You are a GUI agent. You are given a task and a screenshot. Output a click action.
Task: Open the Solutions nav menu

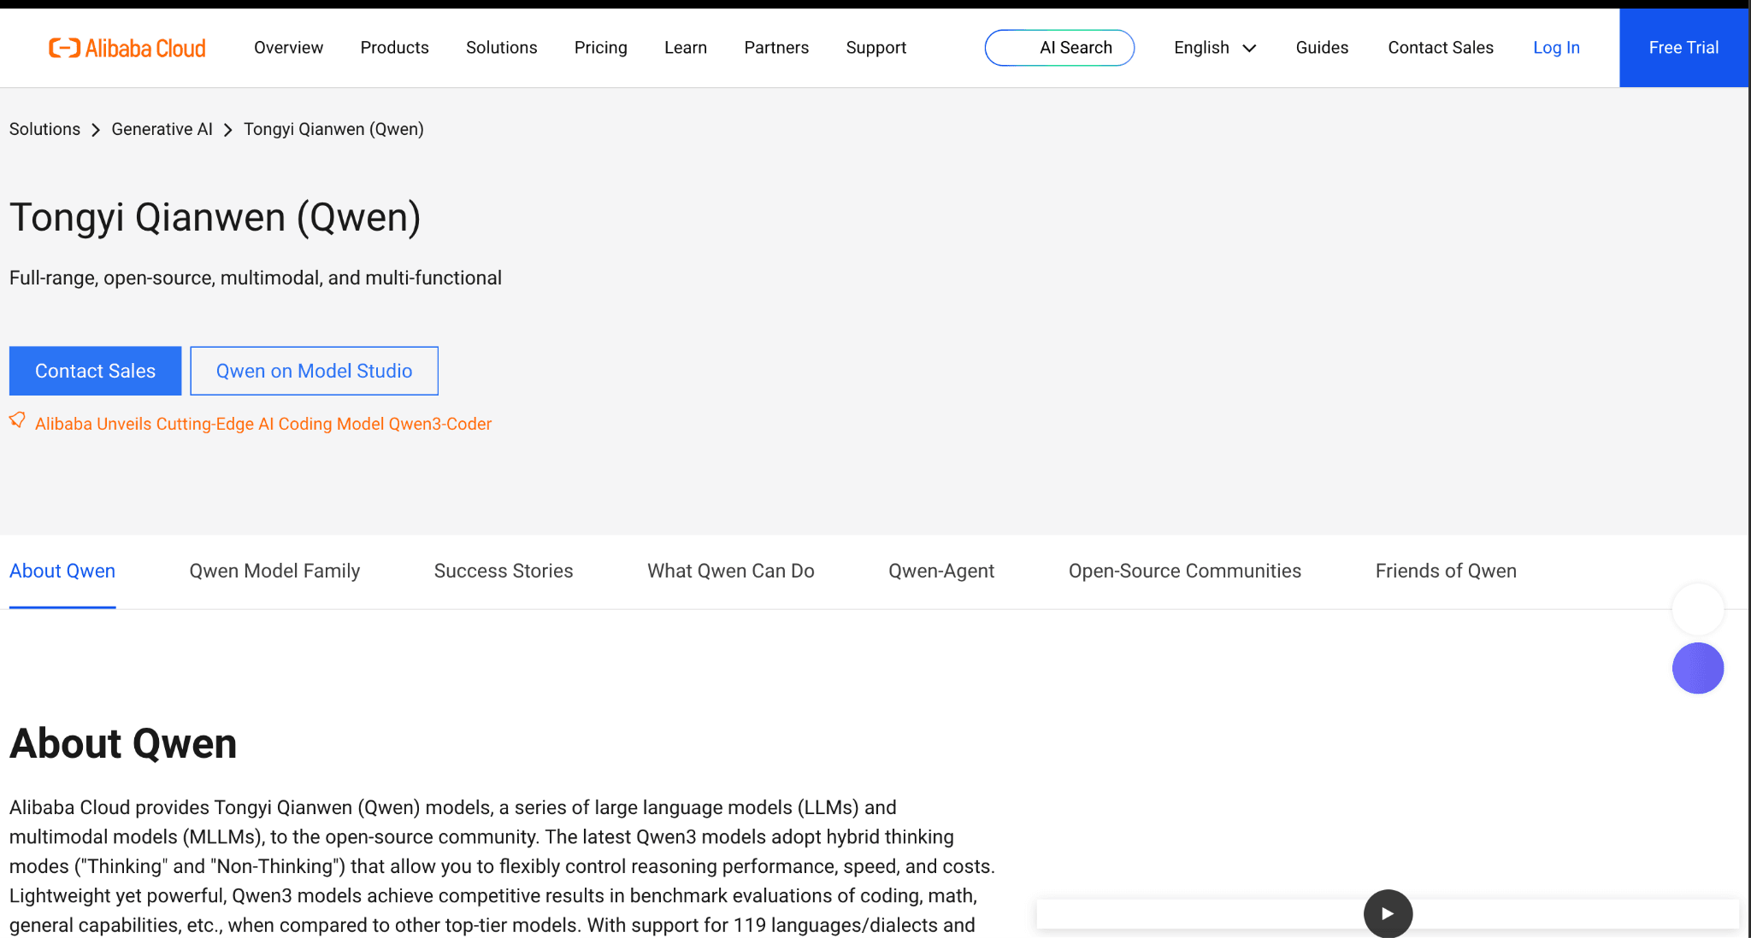(501, 48)
